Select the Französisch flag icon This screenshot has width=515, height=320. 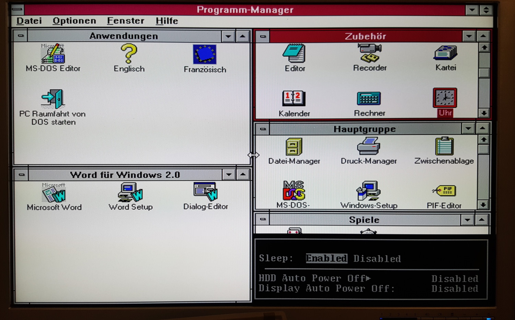pyautogui.click(x=205, y=55)
